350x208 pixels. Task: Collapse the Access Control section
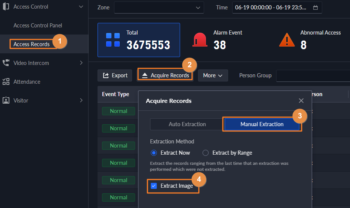click(81, 6)
